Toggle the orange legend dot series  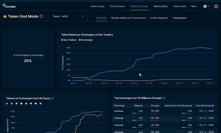pyautogui.click(x=12, y=104)
